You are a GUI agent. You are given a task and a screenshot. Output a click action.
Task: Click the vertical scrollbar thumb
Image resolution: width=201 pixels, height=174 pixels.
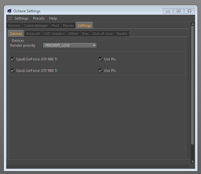click(x=193, y=85)
